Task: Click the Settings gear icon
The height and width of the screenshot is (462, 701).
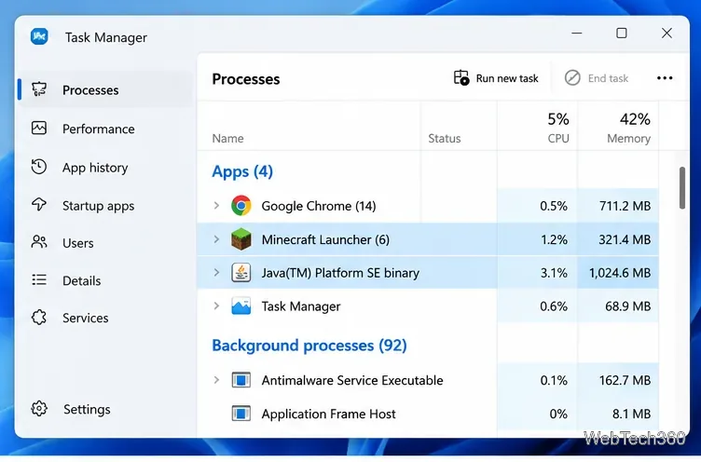Action: [39, 408]
